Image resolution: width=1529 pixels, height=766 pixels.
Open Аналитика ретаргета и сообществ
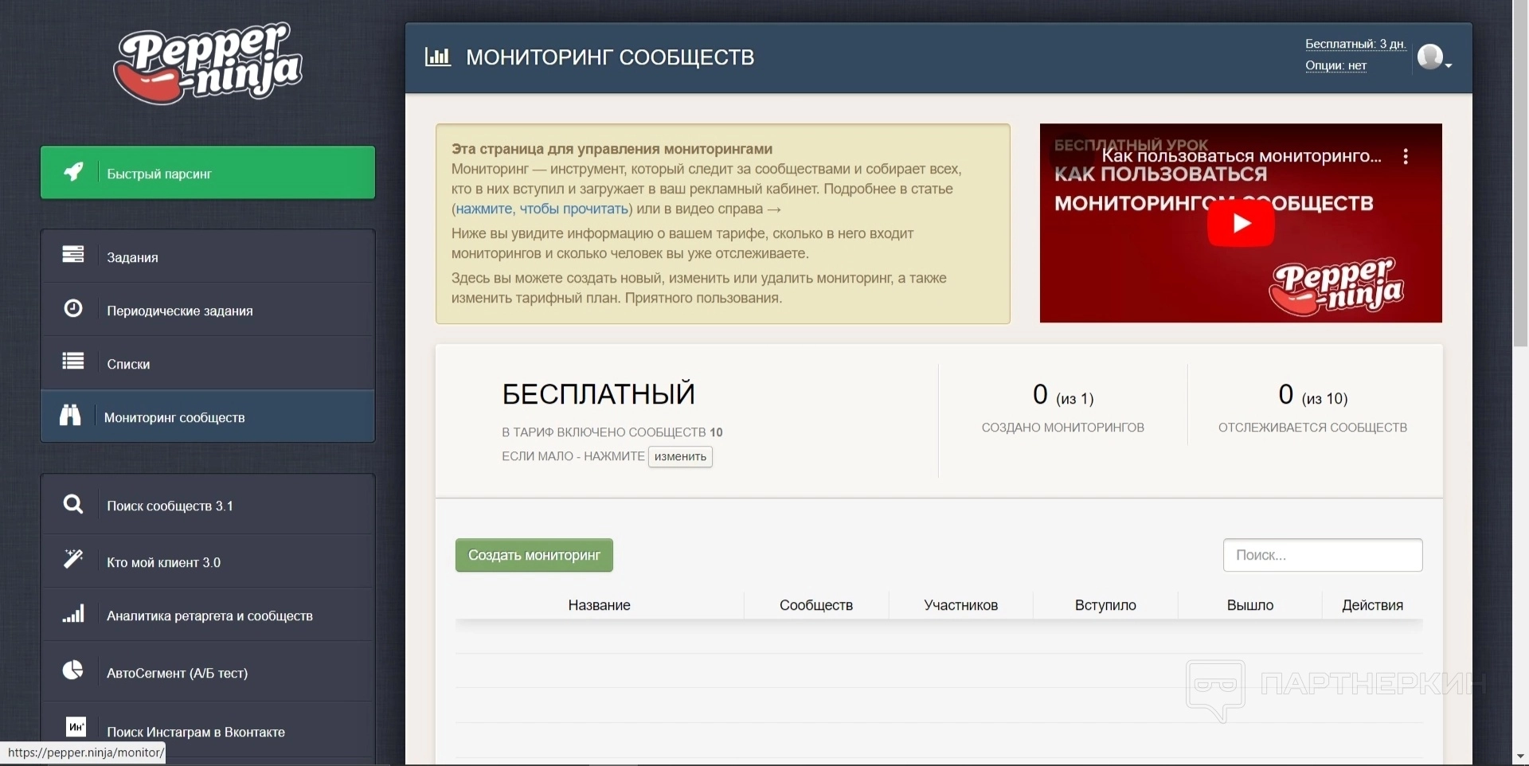208,616
